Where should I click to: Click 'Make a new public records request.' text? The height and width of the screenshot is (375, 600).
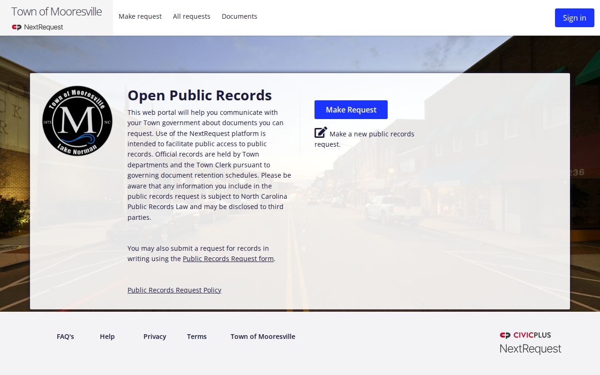click(x=365, y=139)
